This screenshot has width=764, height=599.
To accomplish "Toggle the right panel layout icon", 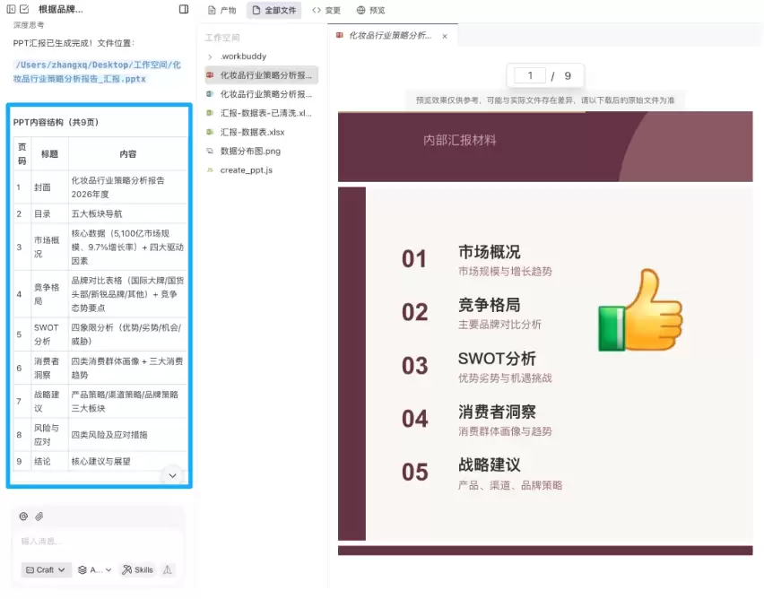I will [x=184, y=9].
